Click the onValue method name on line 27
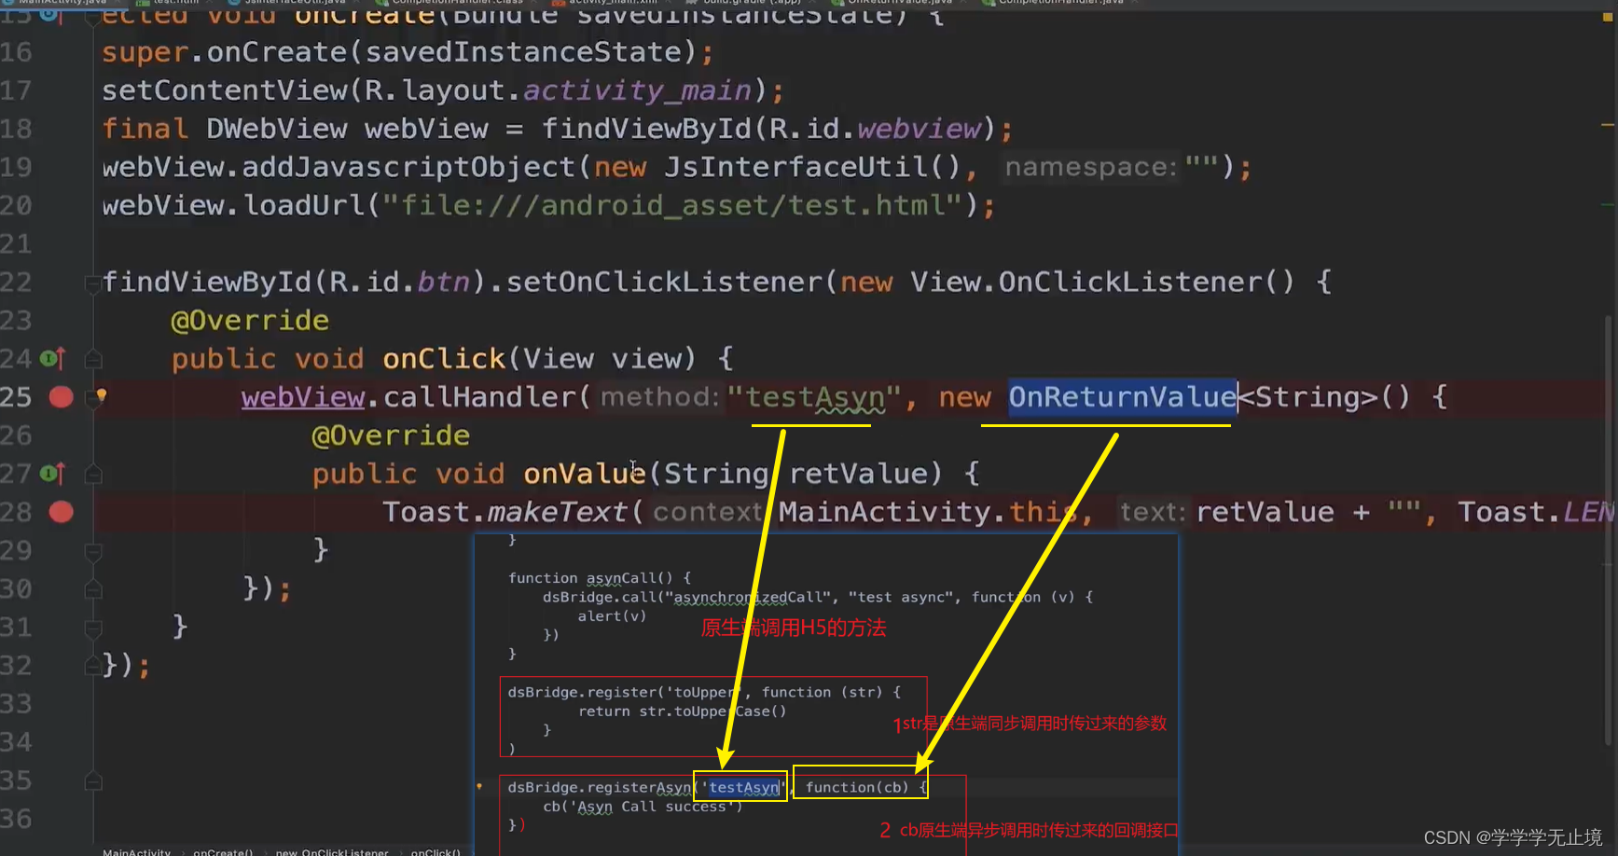This screenshot has height=856, width=1618. point(585,474)
